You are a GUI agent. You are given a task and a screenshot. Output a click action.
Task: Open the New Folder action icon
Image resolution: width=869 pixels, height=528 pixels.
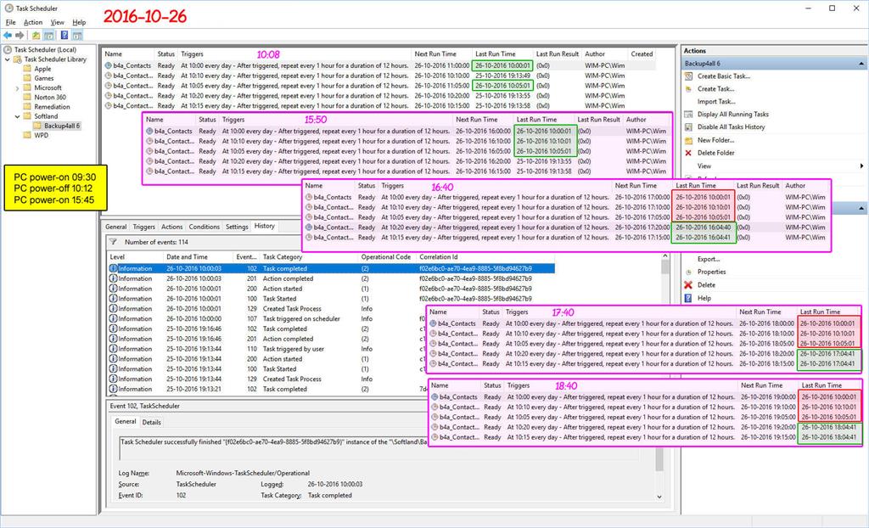point(688,141)
